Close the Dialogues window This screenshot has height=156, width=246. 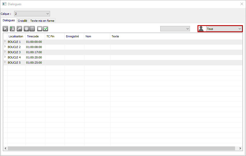[241, 4]
